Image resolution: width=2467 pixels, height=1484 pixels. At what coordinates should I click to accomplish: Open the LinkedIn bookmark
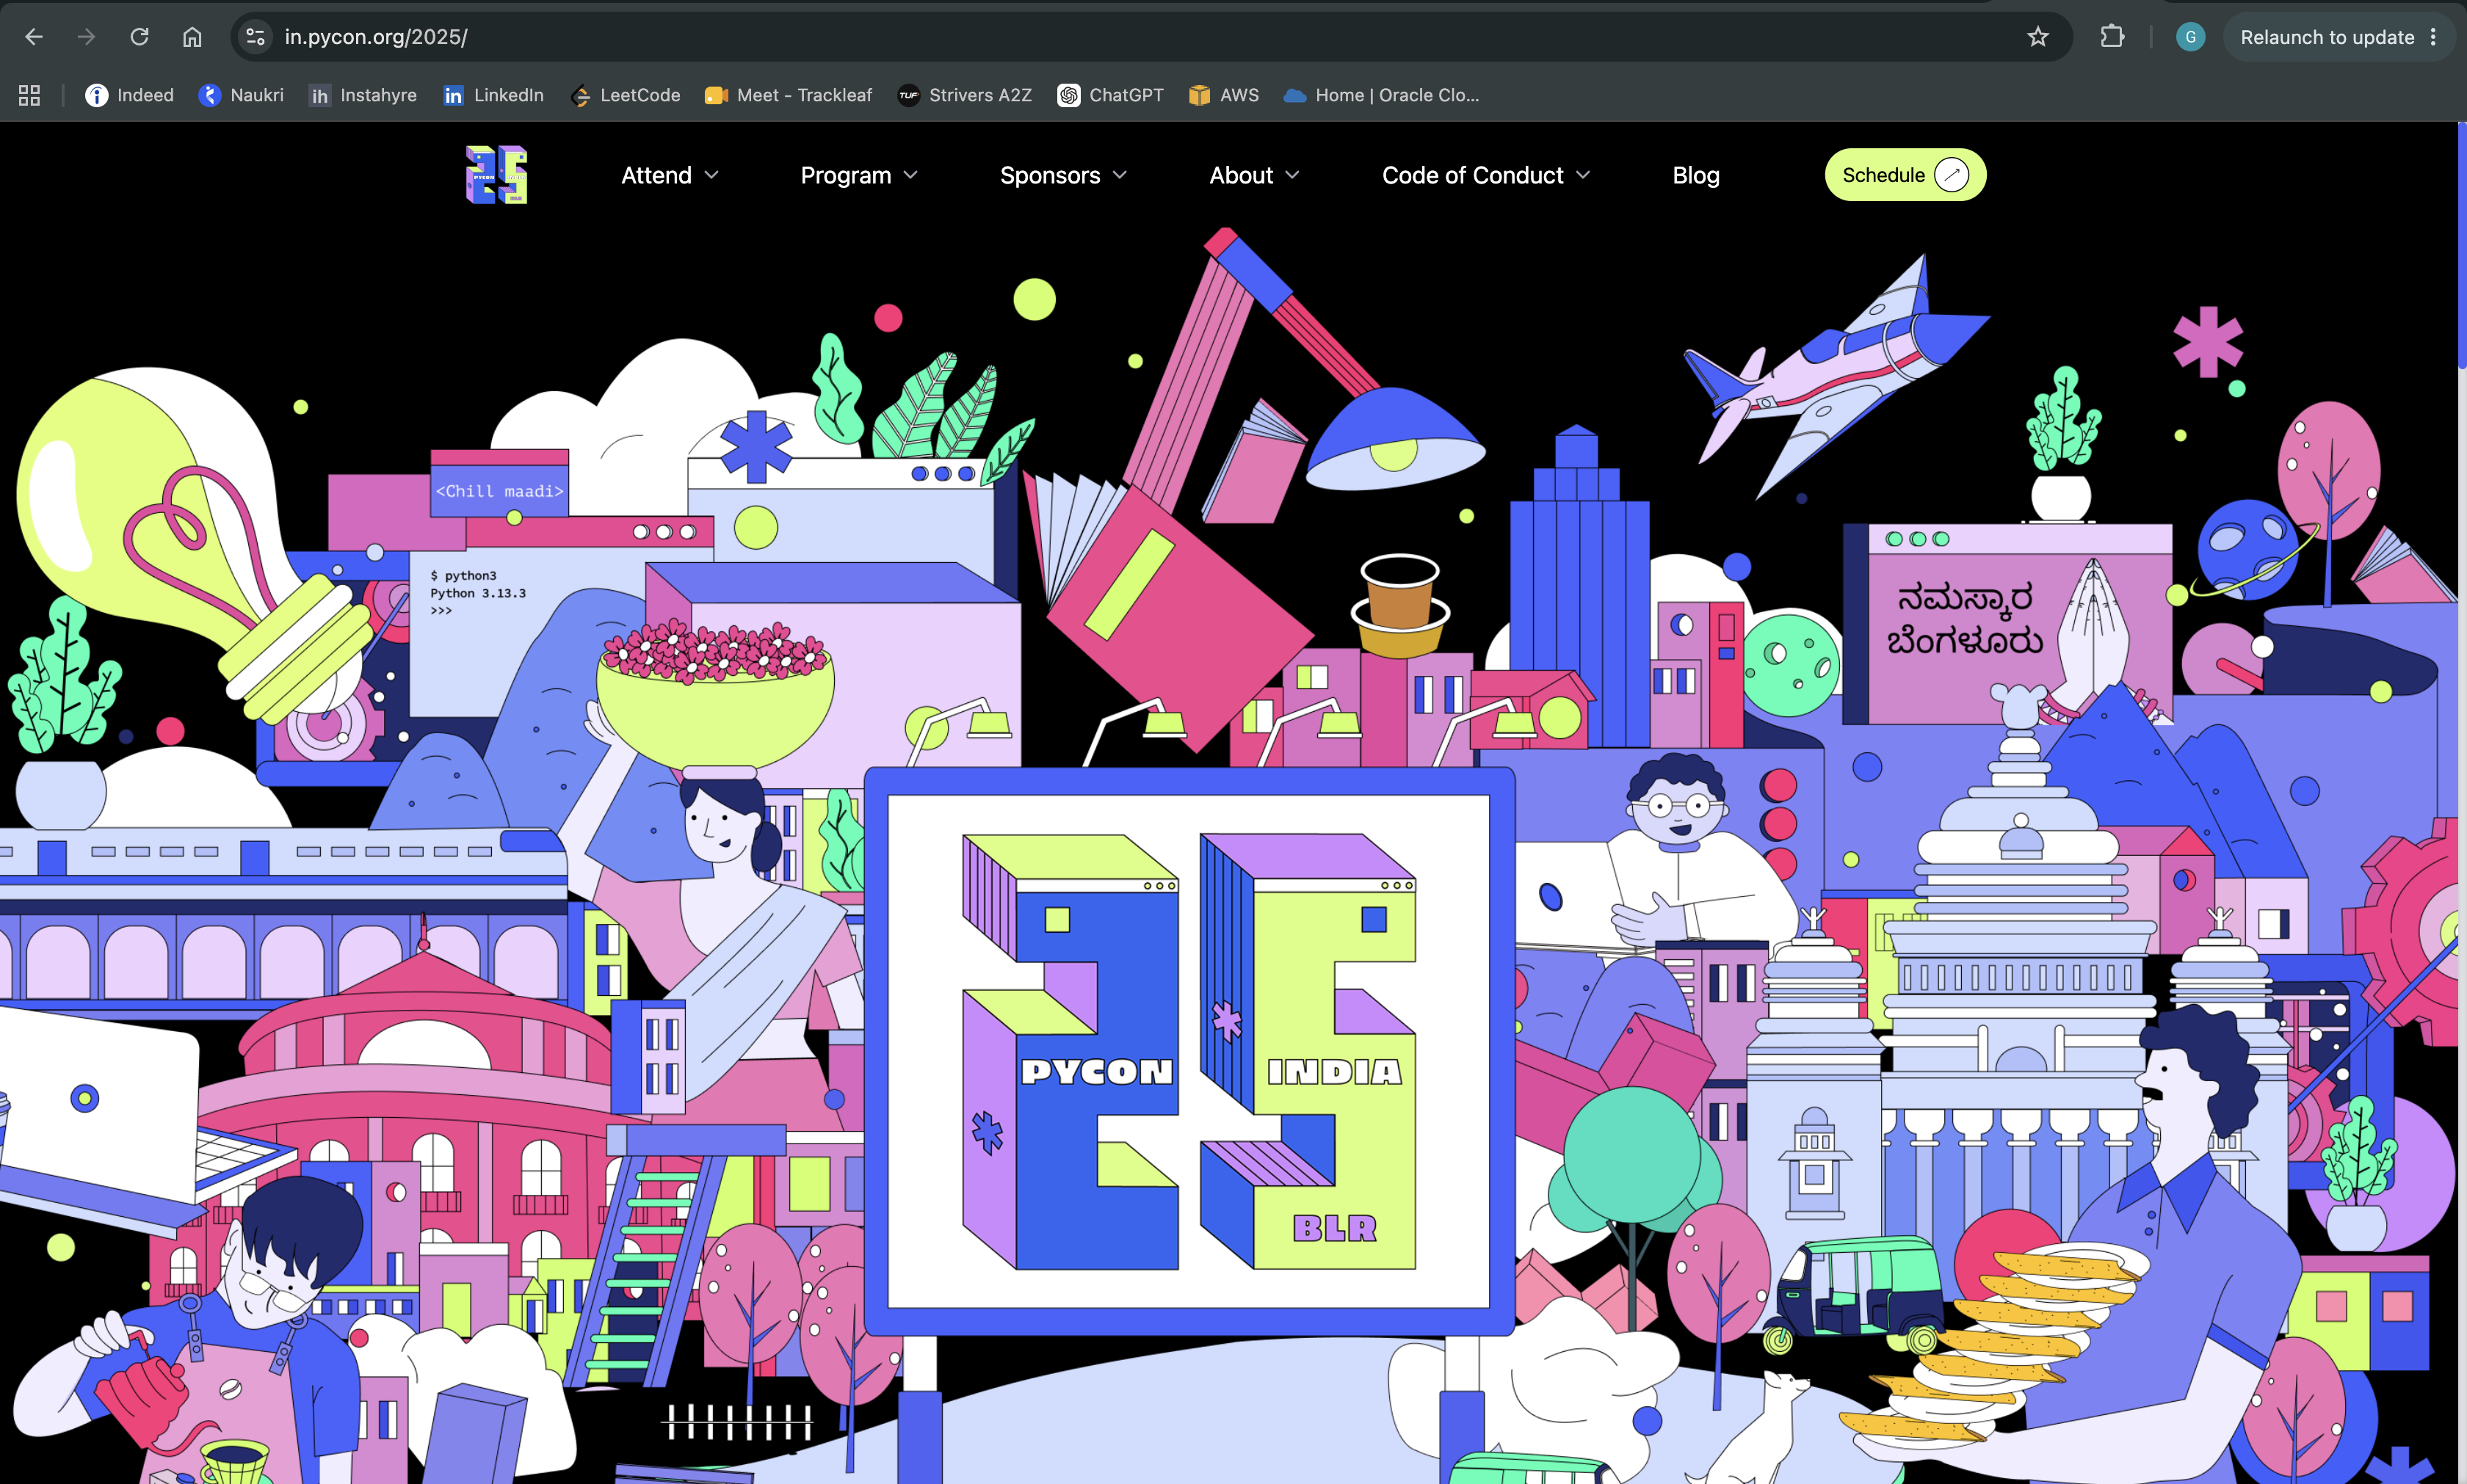(x=494, y=95)
